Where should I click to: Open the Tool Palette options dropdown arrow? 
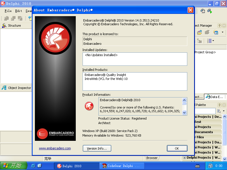[224, 111]
